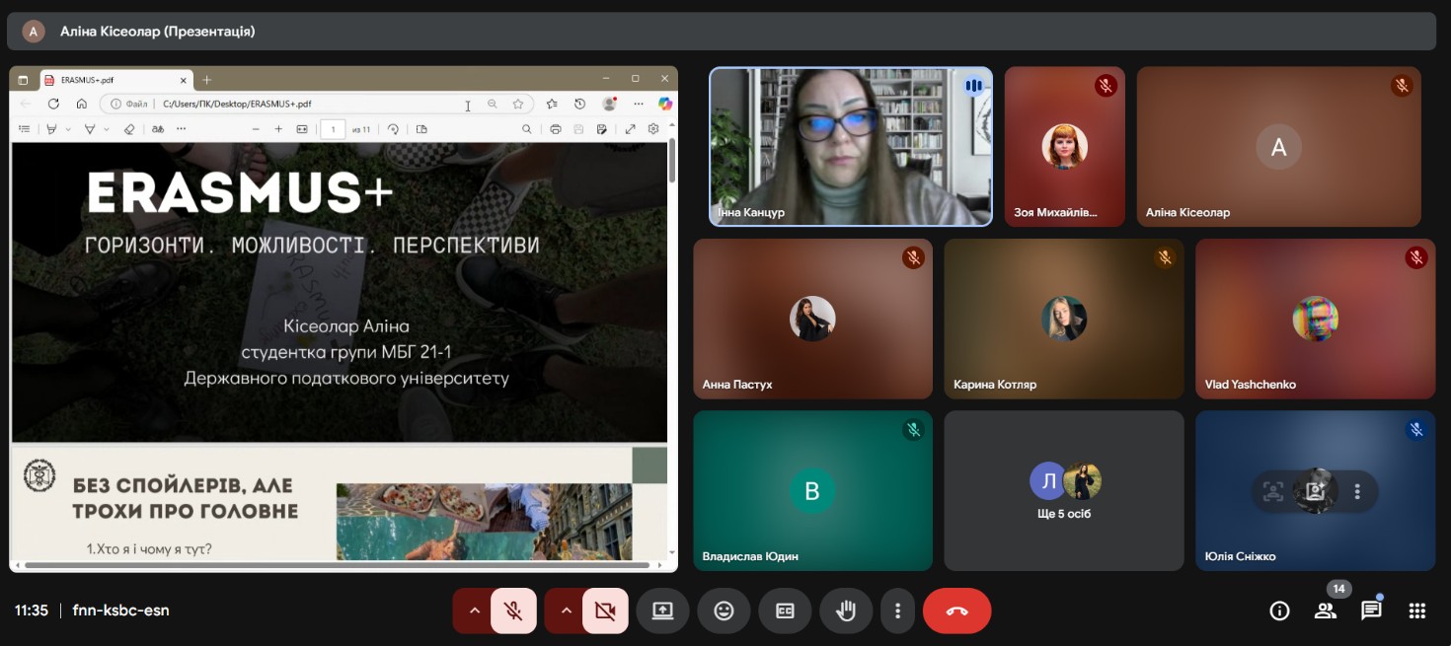1451x646 pixels.
Task: Open the PDF page view icon
Action: [421, 129]
